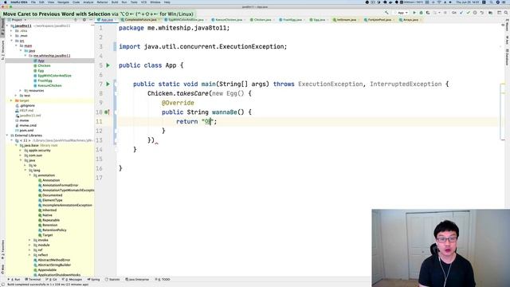Open Project panel settings gear icon
The image size is (510, 287).
[x=84, y=20]
